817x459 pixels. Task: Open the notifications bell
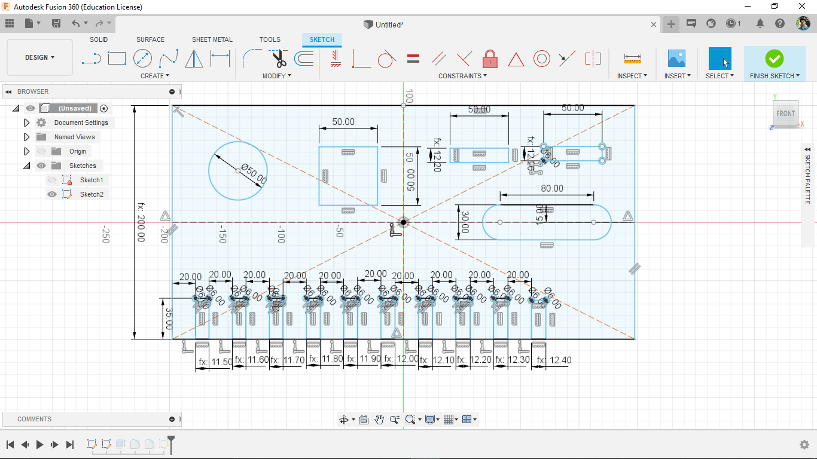pyautogui.click(x=760, y=23)
